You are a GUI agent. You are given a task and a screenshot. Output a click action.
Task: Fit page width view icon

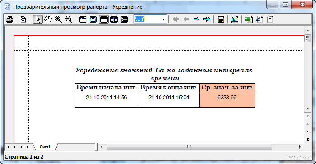(x=83, y=19)
